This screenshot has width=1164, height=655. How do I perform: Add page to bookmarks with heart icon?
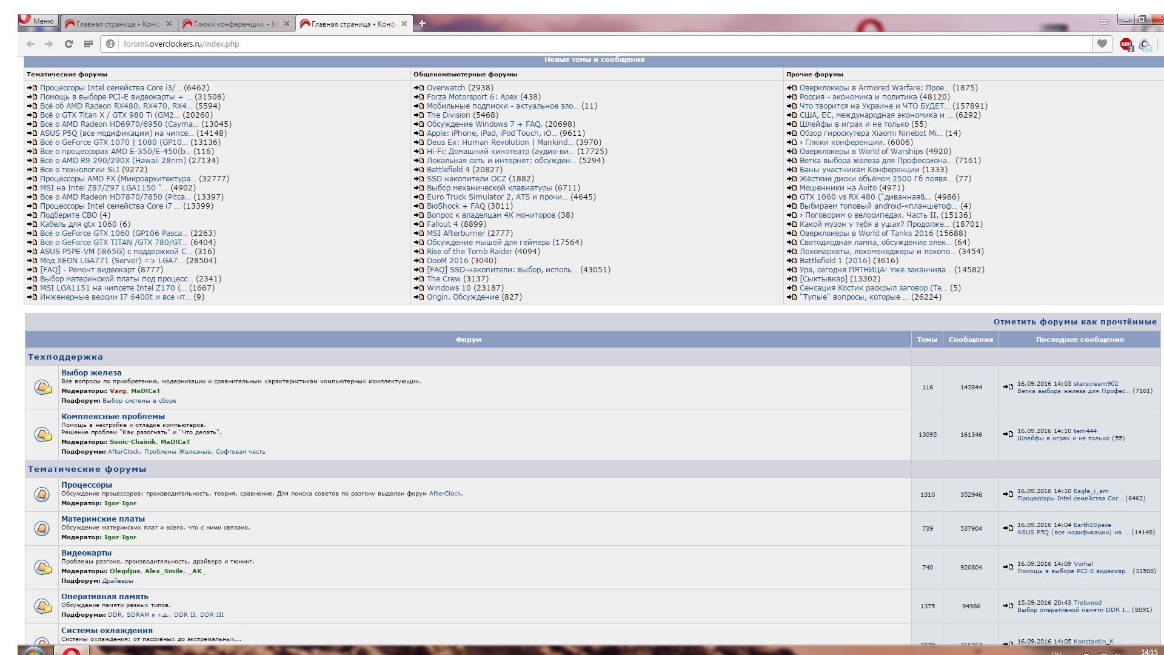[x=1102, y=44]
